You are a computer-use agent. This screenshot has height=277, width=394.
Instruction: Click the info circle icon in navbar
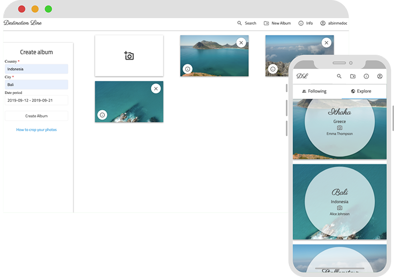[x=301, y=23]
